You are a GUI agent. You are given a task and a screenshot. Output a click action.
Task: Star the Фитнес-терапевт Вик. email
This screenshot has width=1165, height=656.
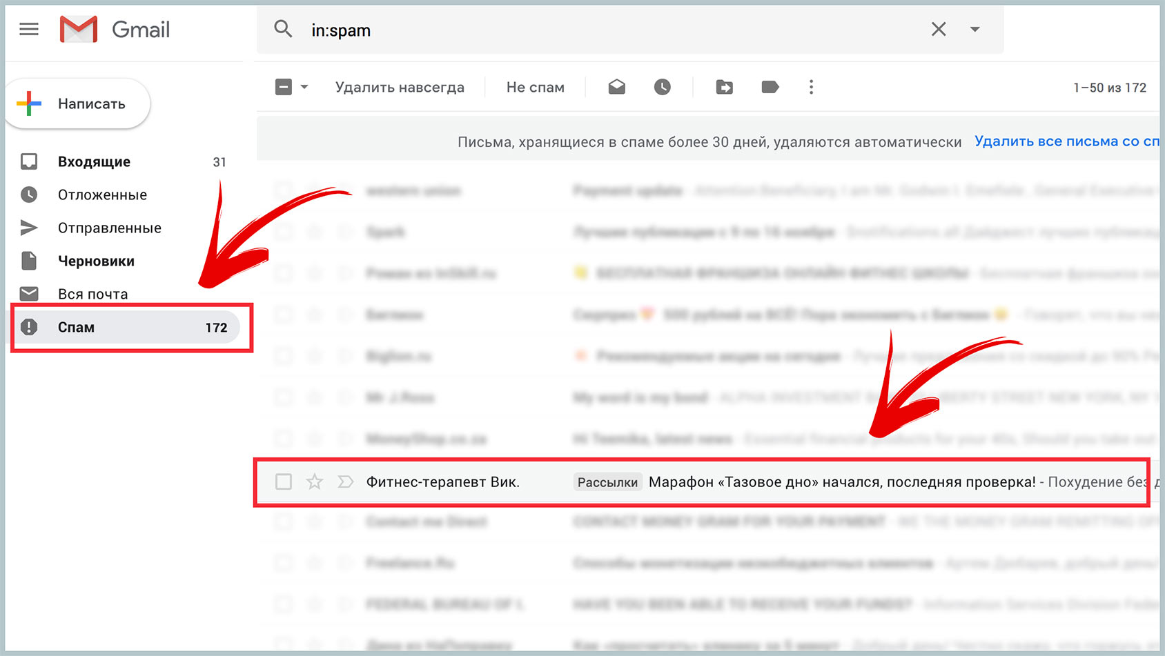coord(315,481)
